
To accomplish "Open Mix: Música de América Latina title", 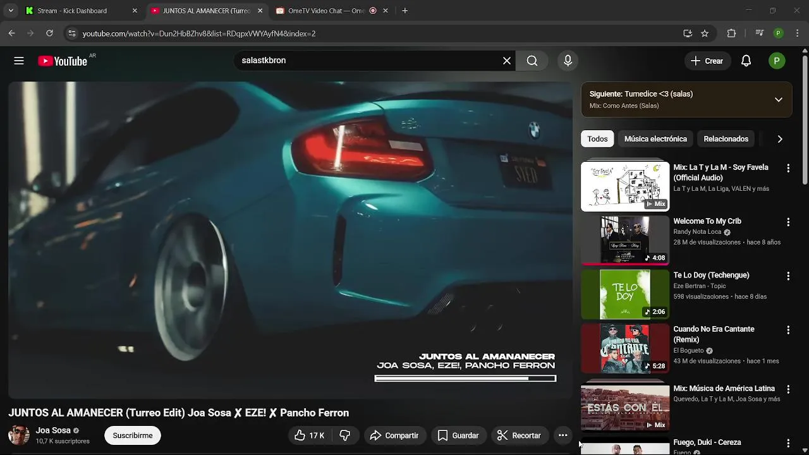I will click(x=724, y=389).
